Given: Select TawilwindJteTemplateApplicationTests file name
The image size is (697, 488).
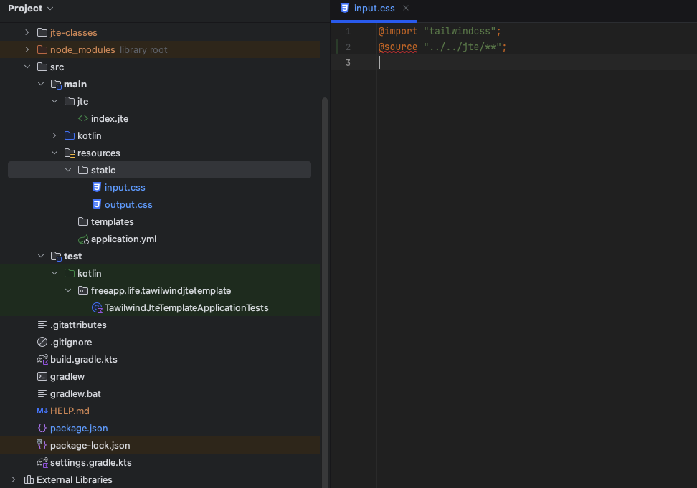Looking at the screenshot, I should [186, 307].
